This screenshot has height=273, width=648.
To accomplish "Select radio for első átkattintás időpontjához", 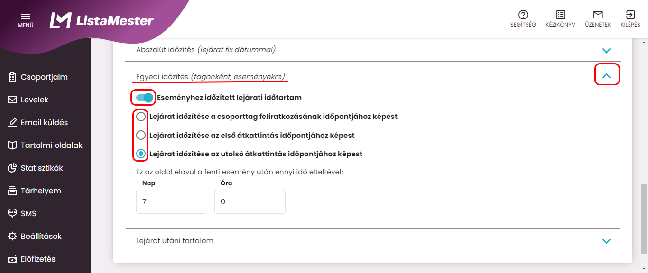I will tap(141, 136).
